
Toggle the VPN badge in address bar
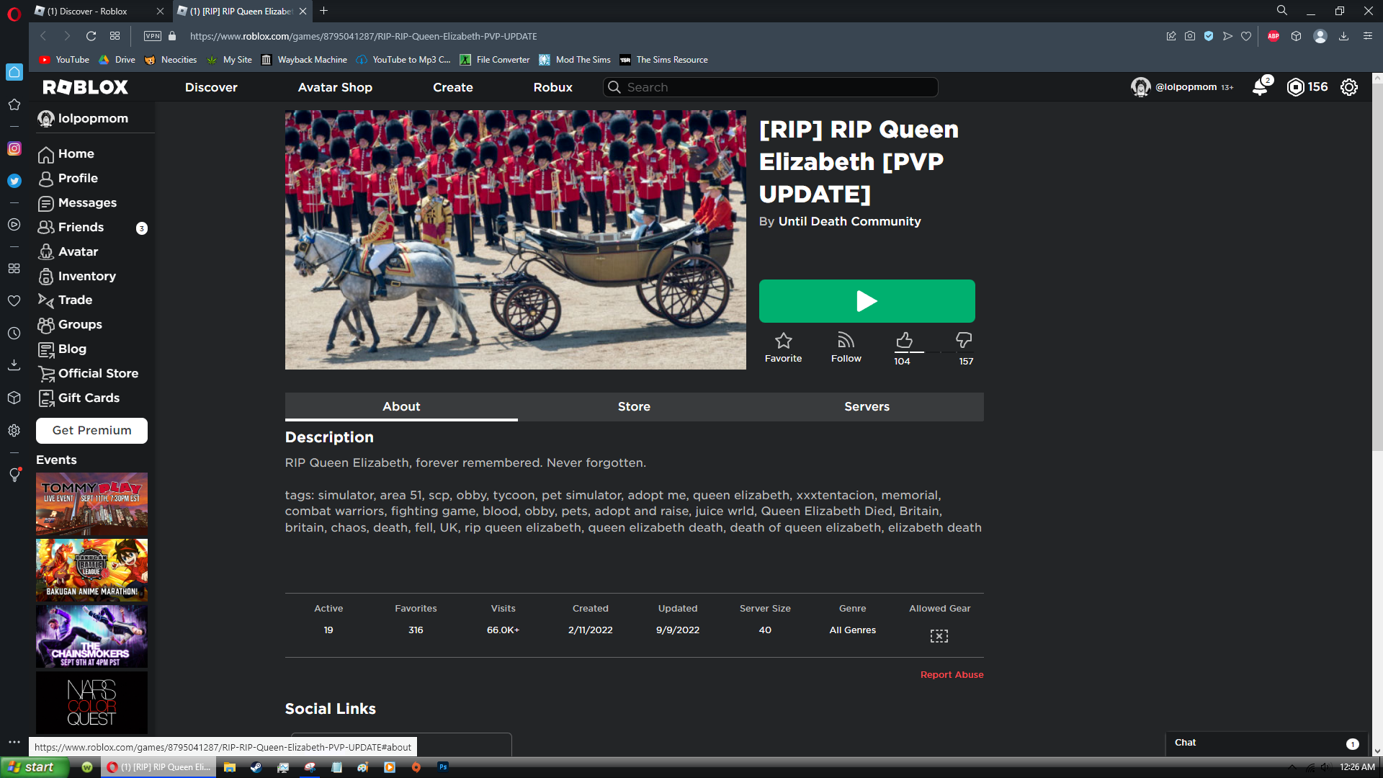point(153,36)
